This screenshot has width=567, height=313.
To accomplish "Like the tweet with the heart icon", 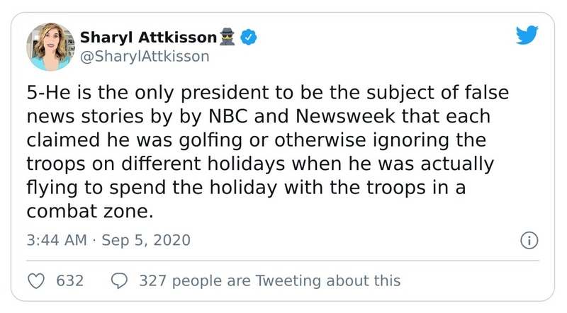I will [35, 280].
